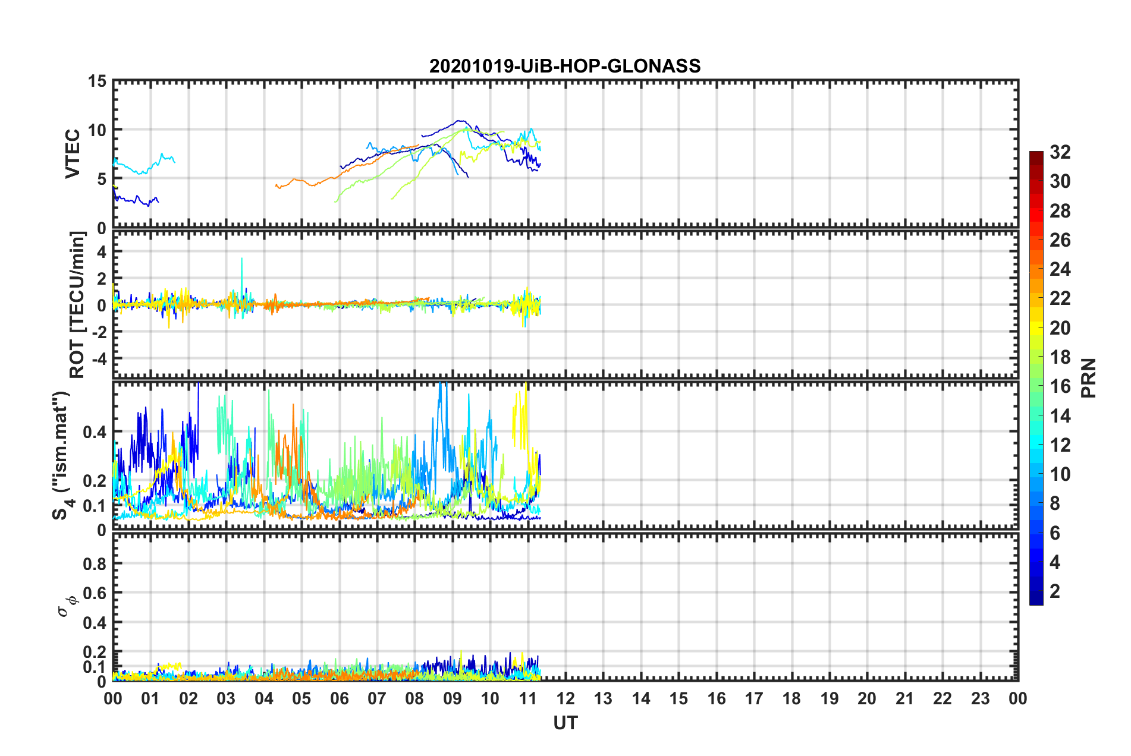Click colorbar tick label 18
The height and width of the screenshot is (756, 1131).
[x=1060, y=357]
